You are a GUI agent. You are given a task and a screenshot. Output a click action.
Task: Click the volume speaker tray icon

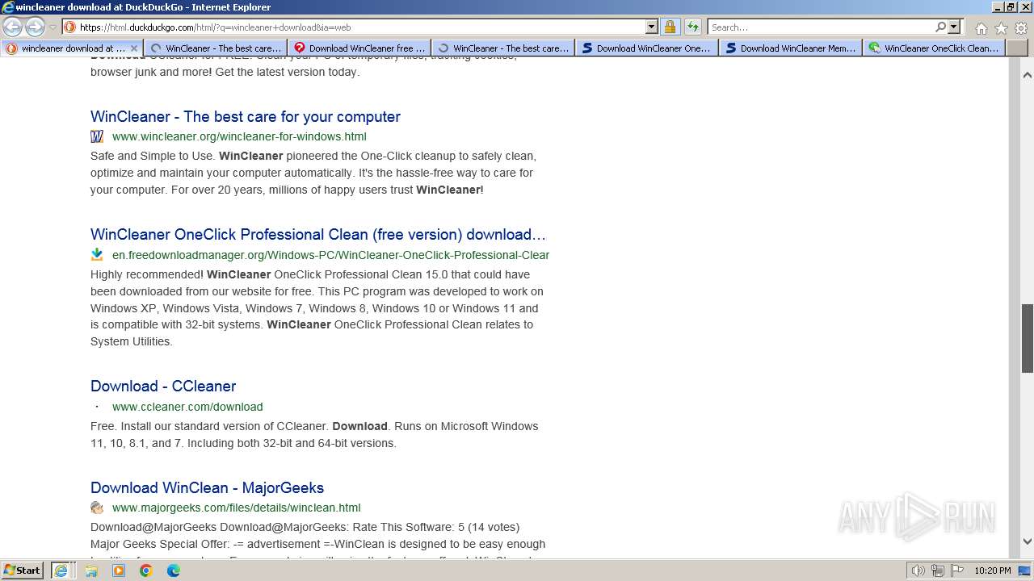tap(918, 571)
